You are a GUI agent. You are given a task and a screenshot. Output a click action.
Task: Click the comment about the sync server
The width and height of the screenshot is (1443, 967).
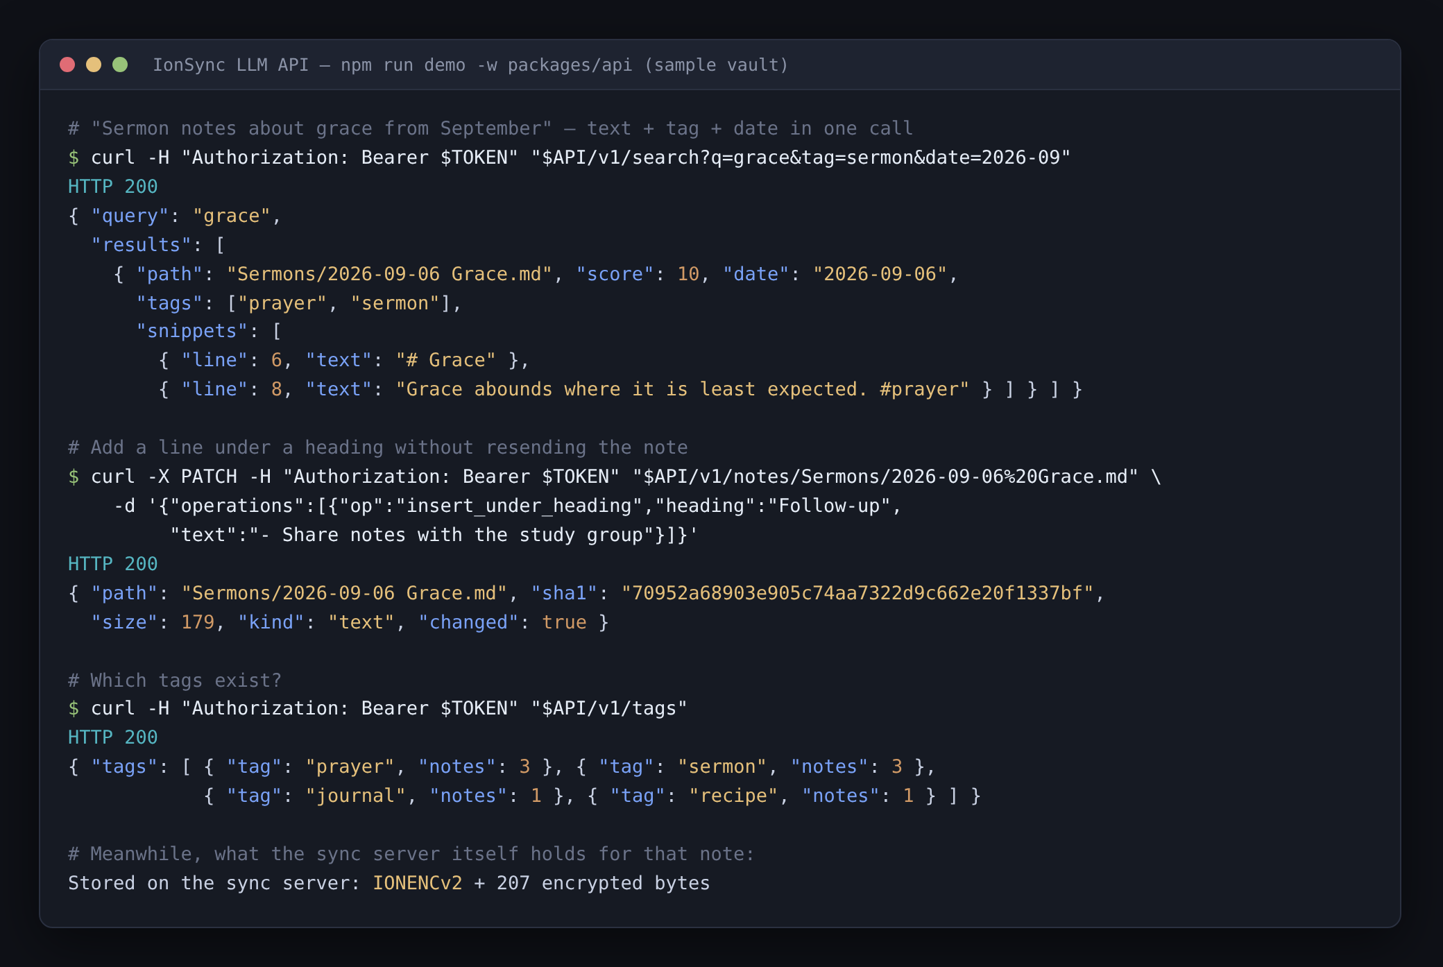click(x=411, y=854)
